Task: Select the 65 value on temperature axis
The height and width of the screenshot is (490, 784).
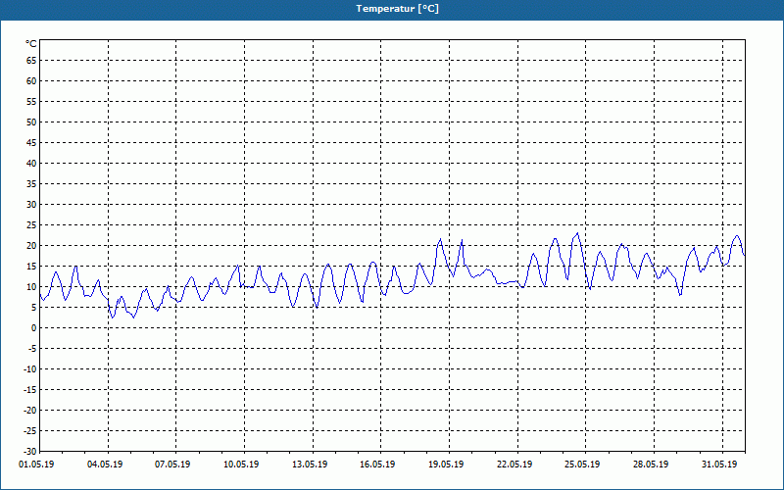Action: tap(31, 61)
